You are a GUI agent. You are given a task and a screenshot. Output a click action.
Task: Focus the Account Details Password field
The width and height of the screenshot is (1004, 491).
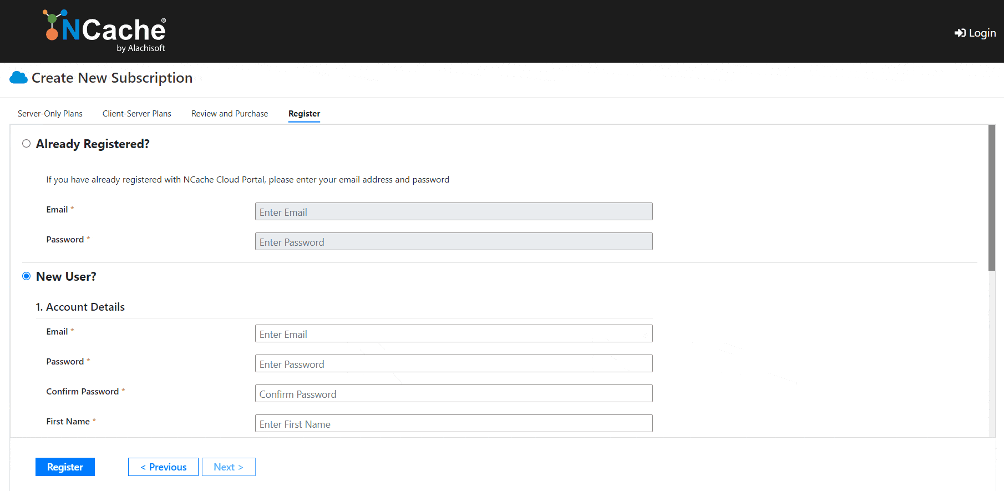pos(454,363)
